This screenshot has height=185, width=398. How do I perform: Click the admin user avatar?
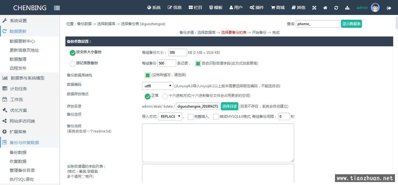(375, 7)
